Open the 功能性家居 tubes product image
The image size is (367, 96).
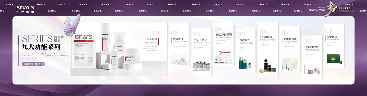click(x=290, y=64)
